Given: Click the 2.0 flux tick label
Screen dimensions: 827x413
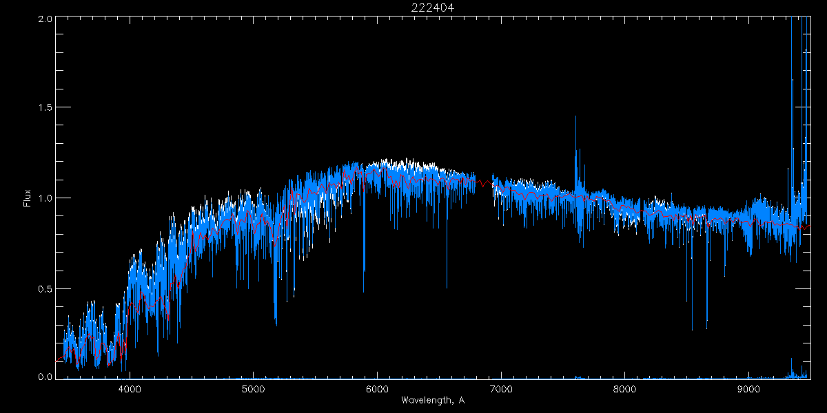Looking at the screenshot, I should 45,19.
